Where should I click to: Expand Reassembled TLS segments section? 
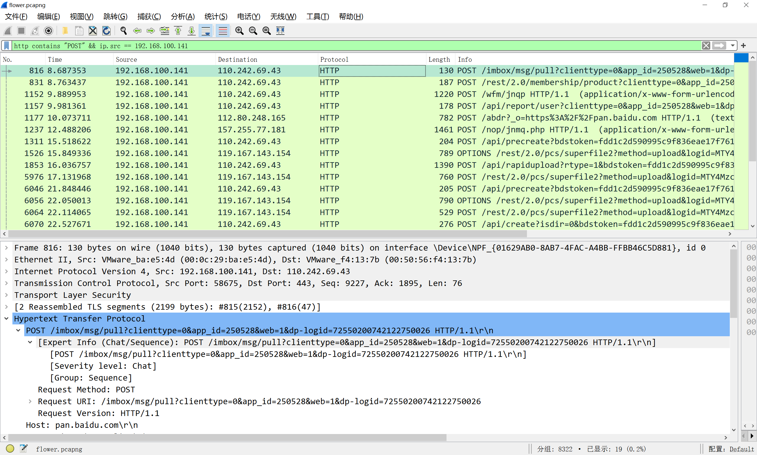click(7, 307)
